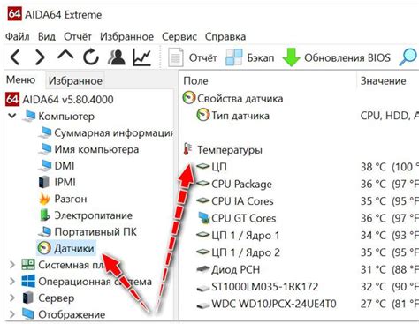
Task: Click the WDC WD10JPCX-24UE4T0 drive icon
Action: click(x=203, y=305)
